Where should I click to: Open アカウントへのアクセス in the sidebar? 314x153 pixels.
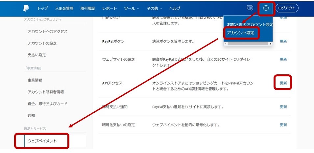pyautogui.click(x=48, y=31)
